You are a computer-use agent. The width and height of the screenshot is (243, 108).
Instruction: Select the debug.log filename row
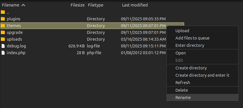click(92, 46)
